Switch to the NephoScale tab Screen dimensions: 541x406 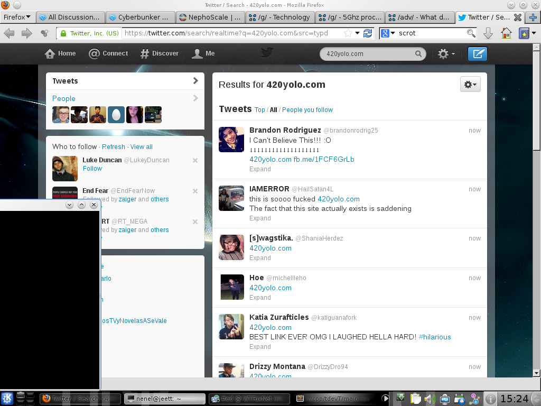pyautogui.click(x=210, y=17)
